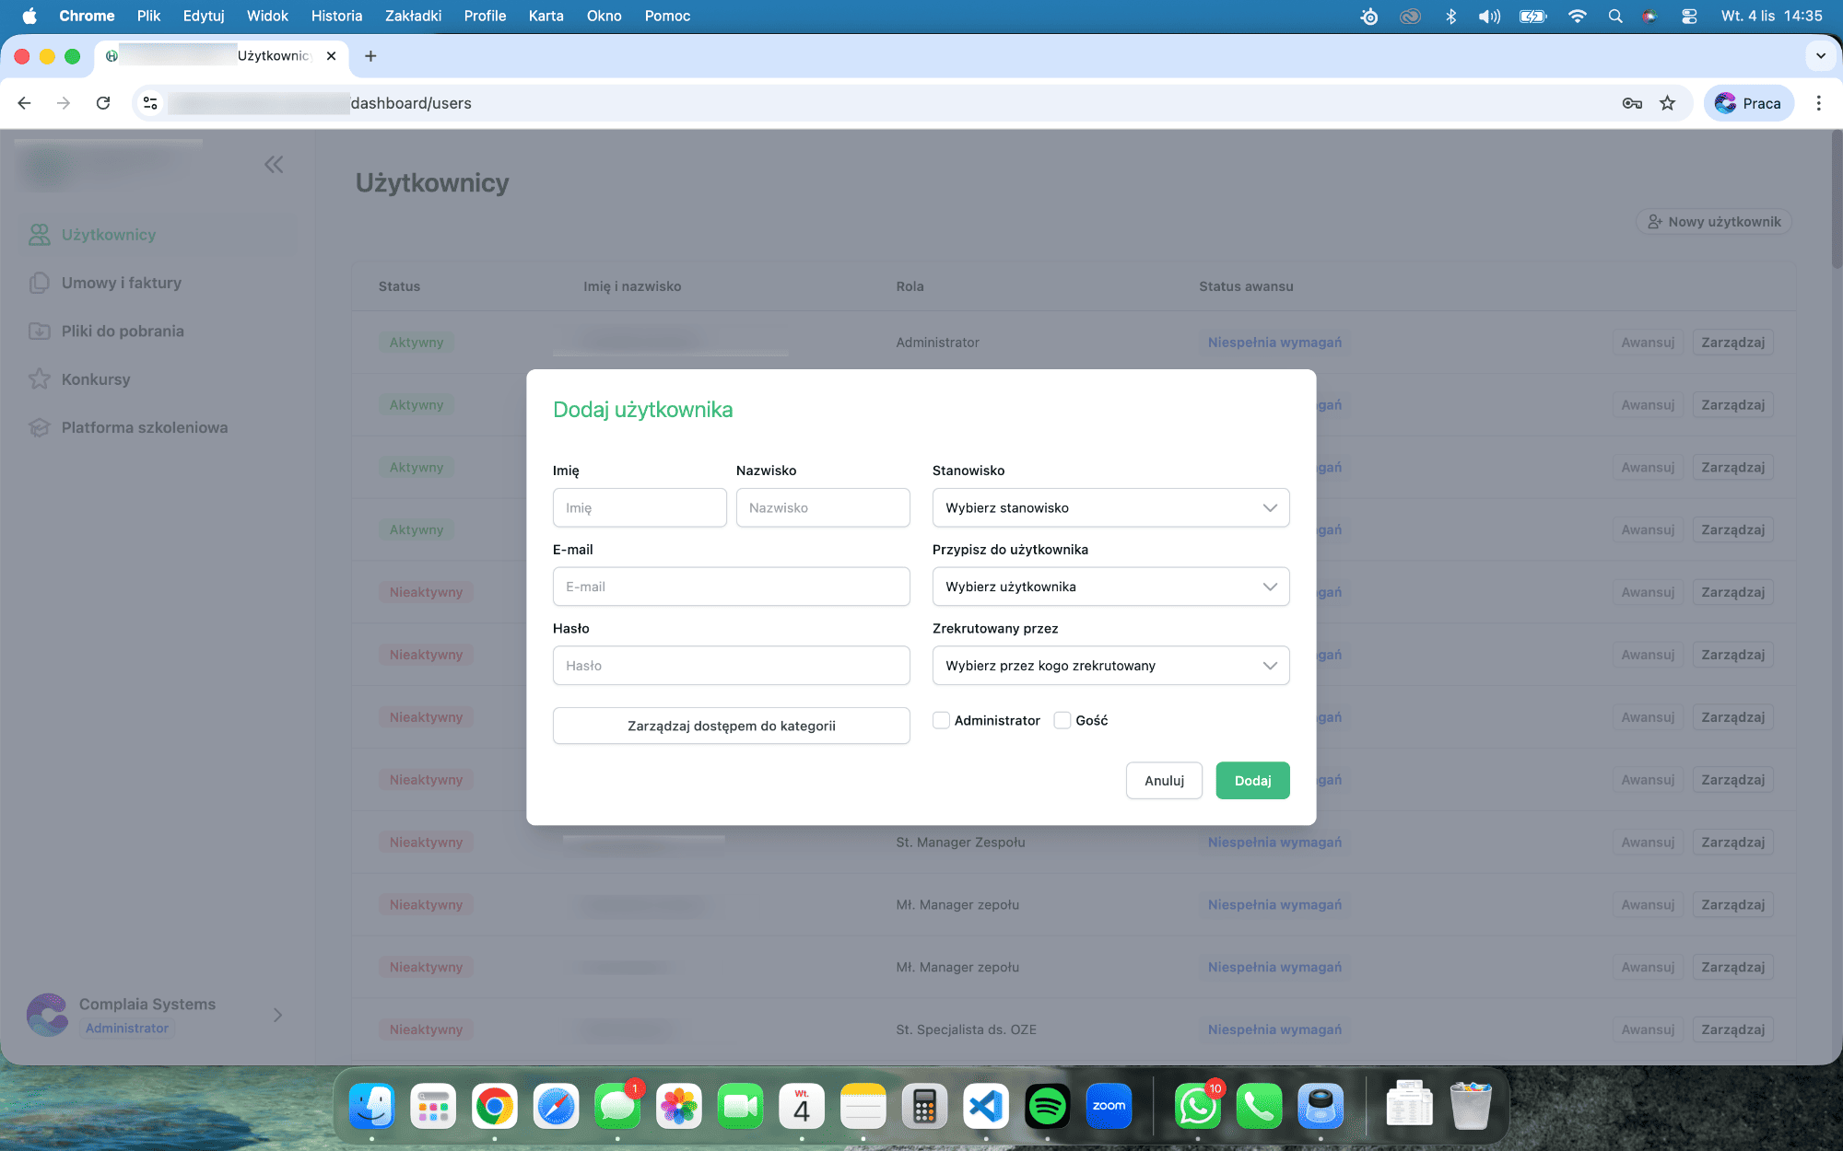Open the Wybierz stanowisko dropdown
Screen dimensions: 1843x1151
[1110, 507]
